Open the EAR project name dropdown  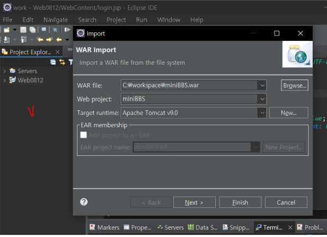coord(255,147)
